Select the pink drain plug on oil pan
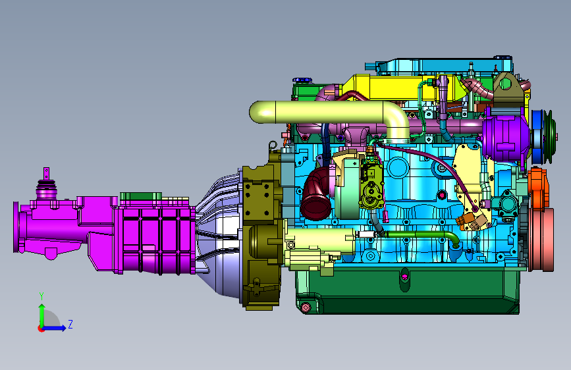Screen dimensions: 571x370 306,307
